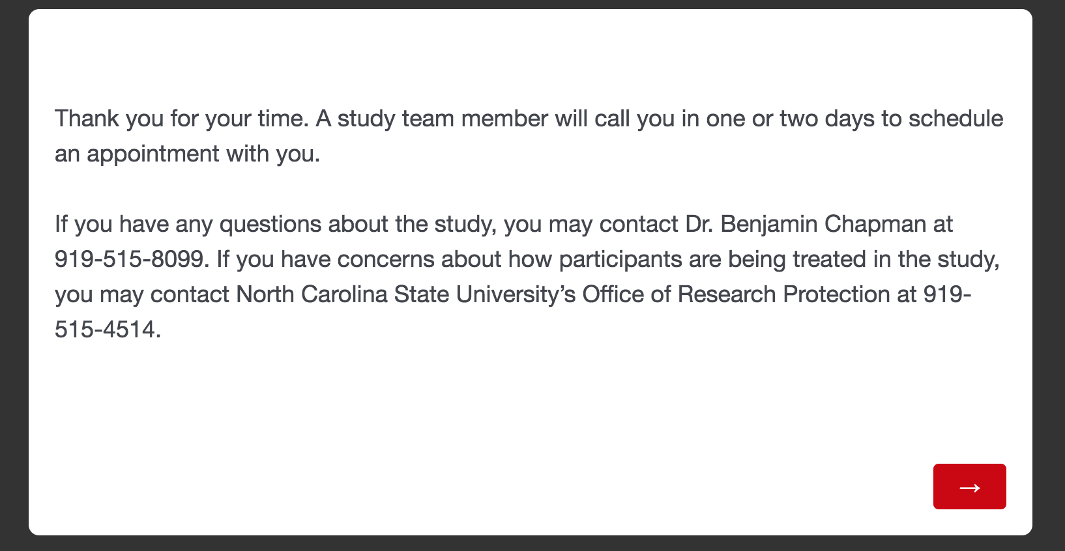Click the '919-' at end of third line
The height and width of the screenshot is (551, 1065).
[947, 294]
